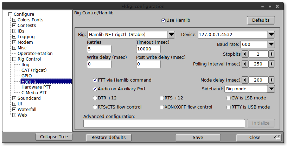
Task: Click the Advanced configuration text field
Action: click(164, 123)
